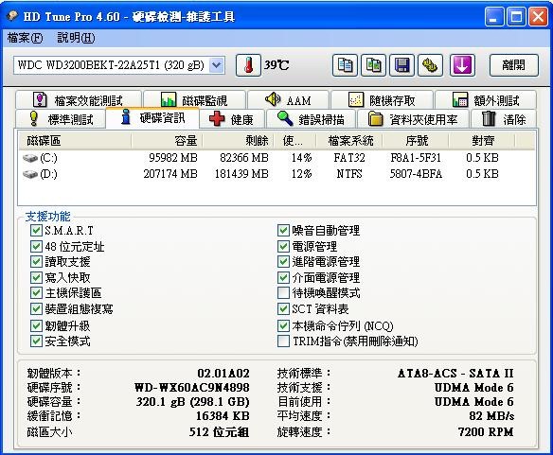Click the serial 5807-4BFA cell
This screenshot has width=553, height=455.
[x=416, y=174]
